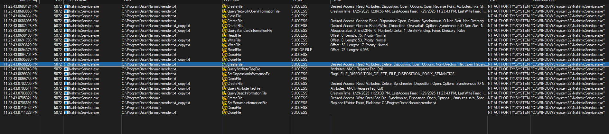
Task: Click the Generic Read/Write Desired Access detail
Action: click(x=408, y=26)
